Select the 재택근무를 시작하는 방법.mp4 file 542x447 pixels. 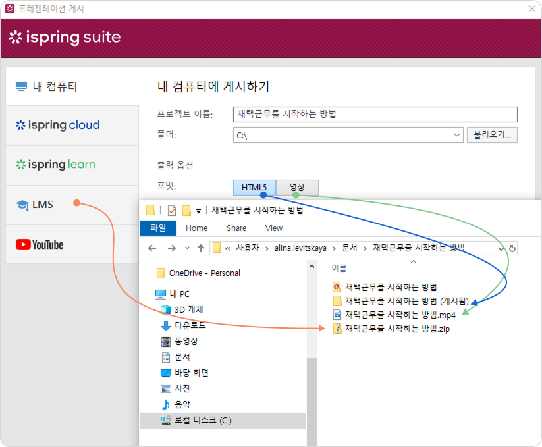pos(400,315)
